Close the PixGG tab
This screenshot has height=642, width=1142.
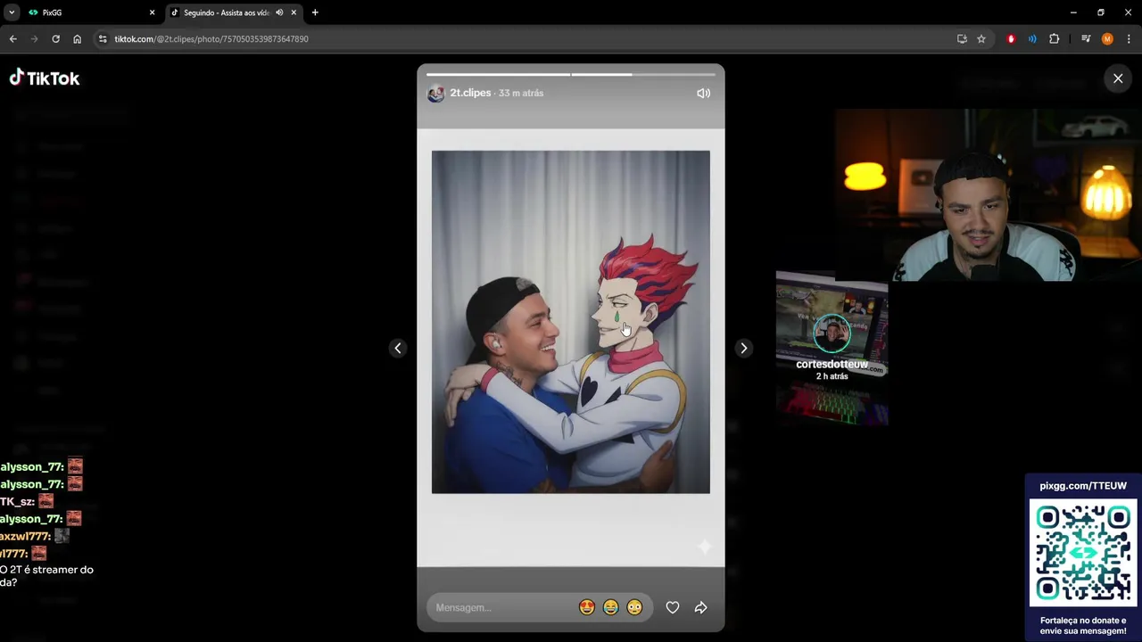click(x=152, y=12)
